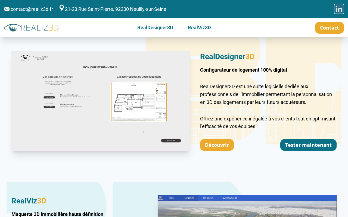Screen dimensions: 348x217
Task: Open the contact@realiz3d.fr email link
Action: click(32, 9)
